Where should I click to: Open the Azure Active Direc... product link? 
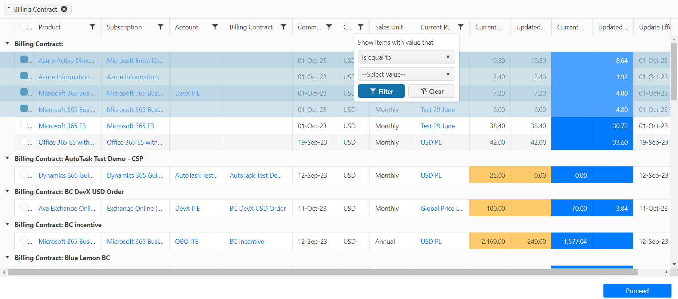coord(67,61)
